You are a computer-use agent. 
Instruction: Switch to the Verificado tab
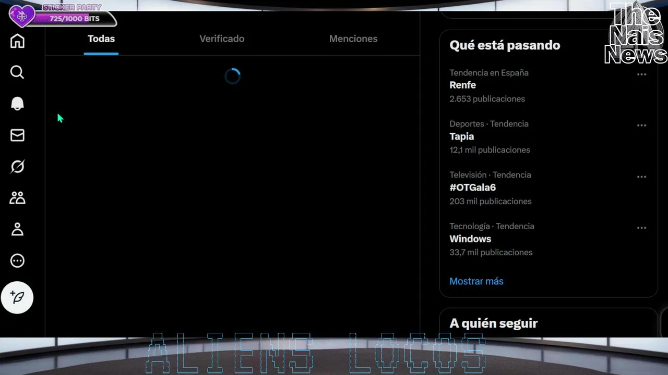(x=222, y=39)
